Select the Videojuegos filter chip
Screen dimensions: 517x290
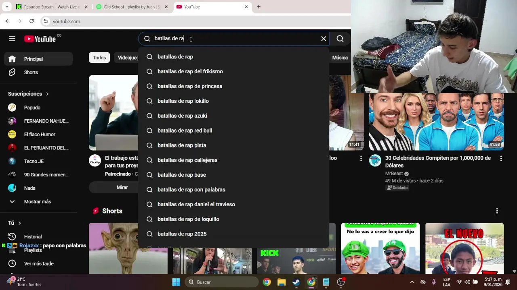[127, 58]
